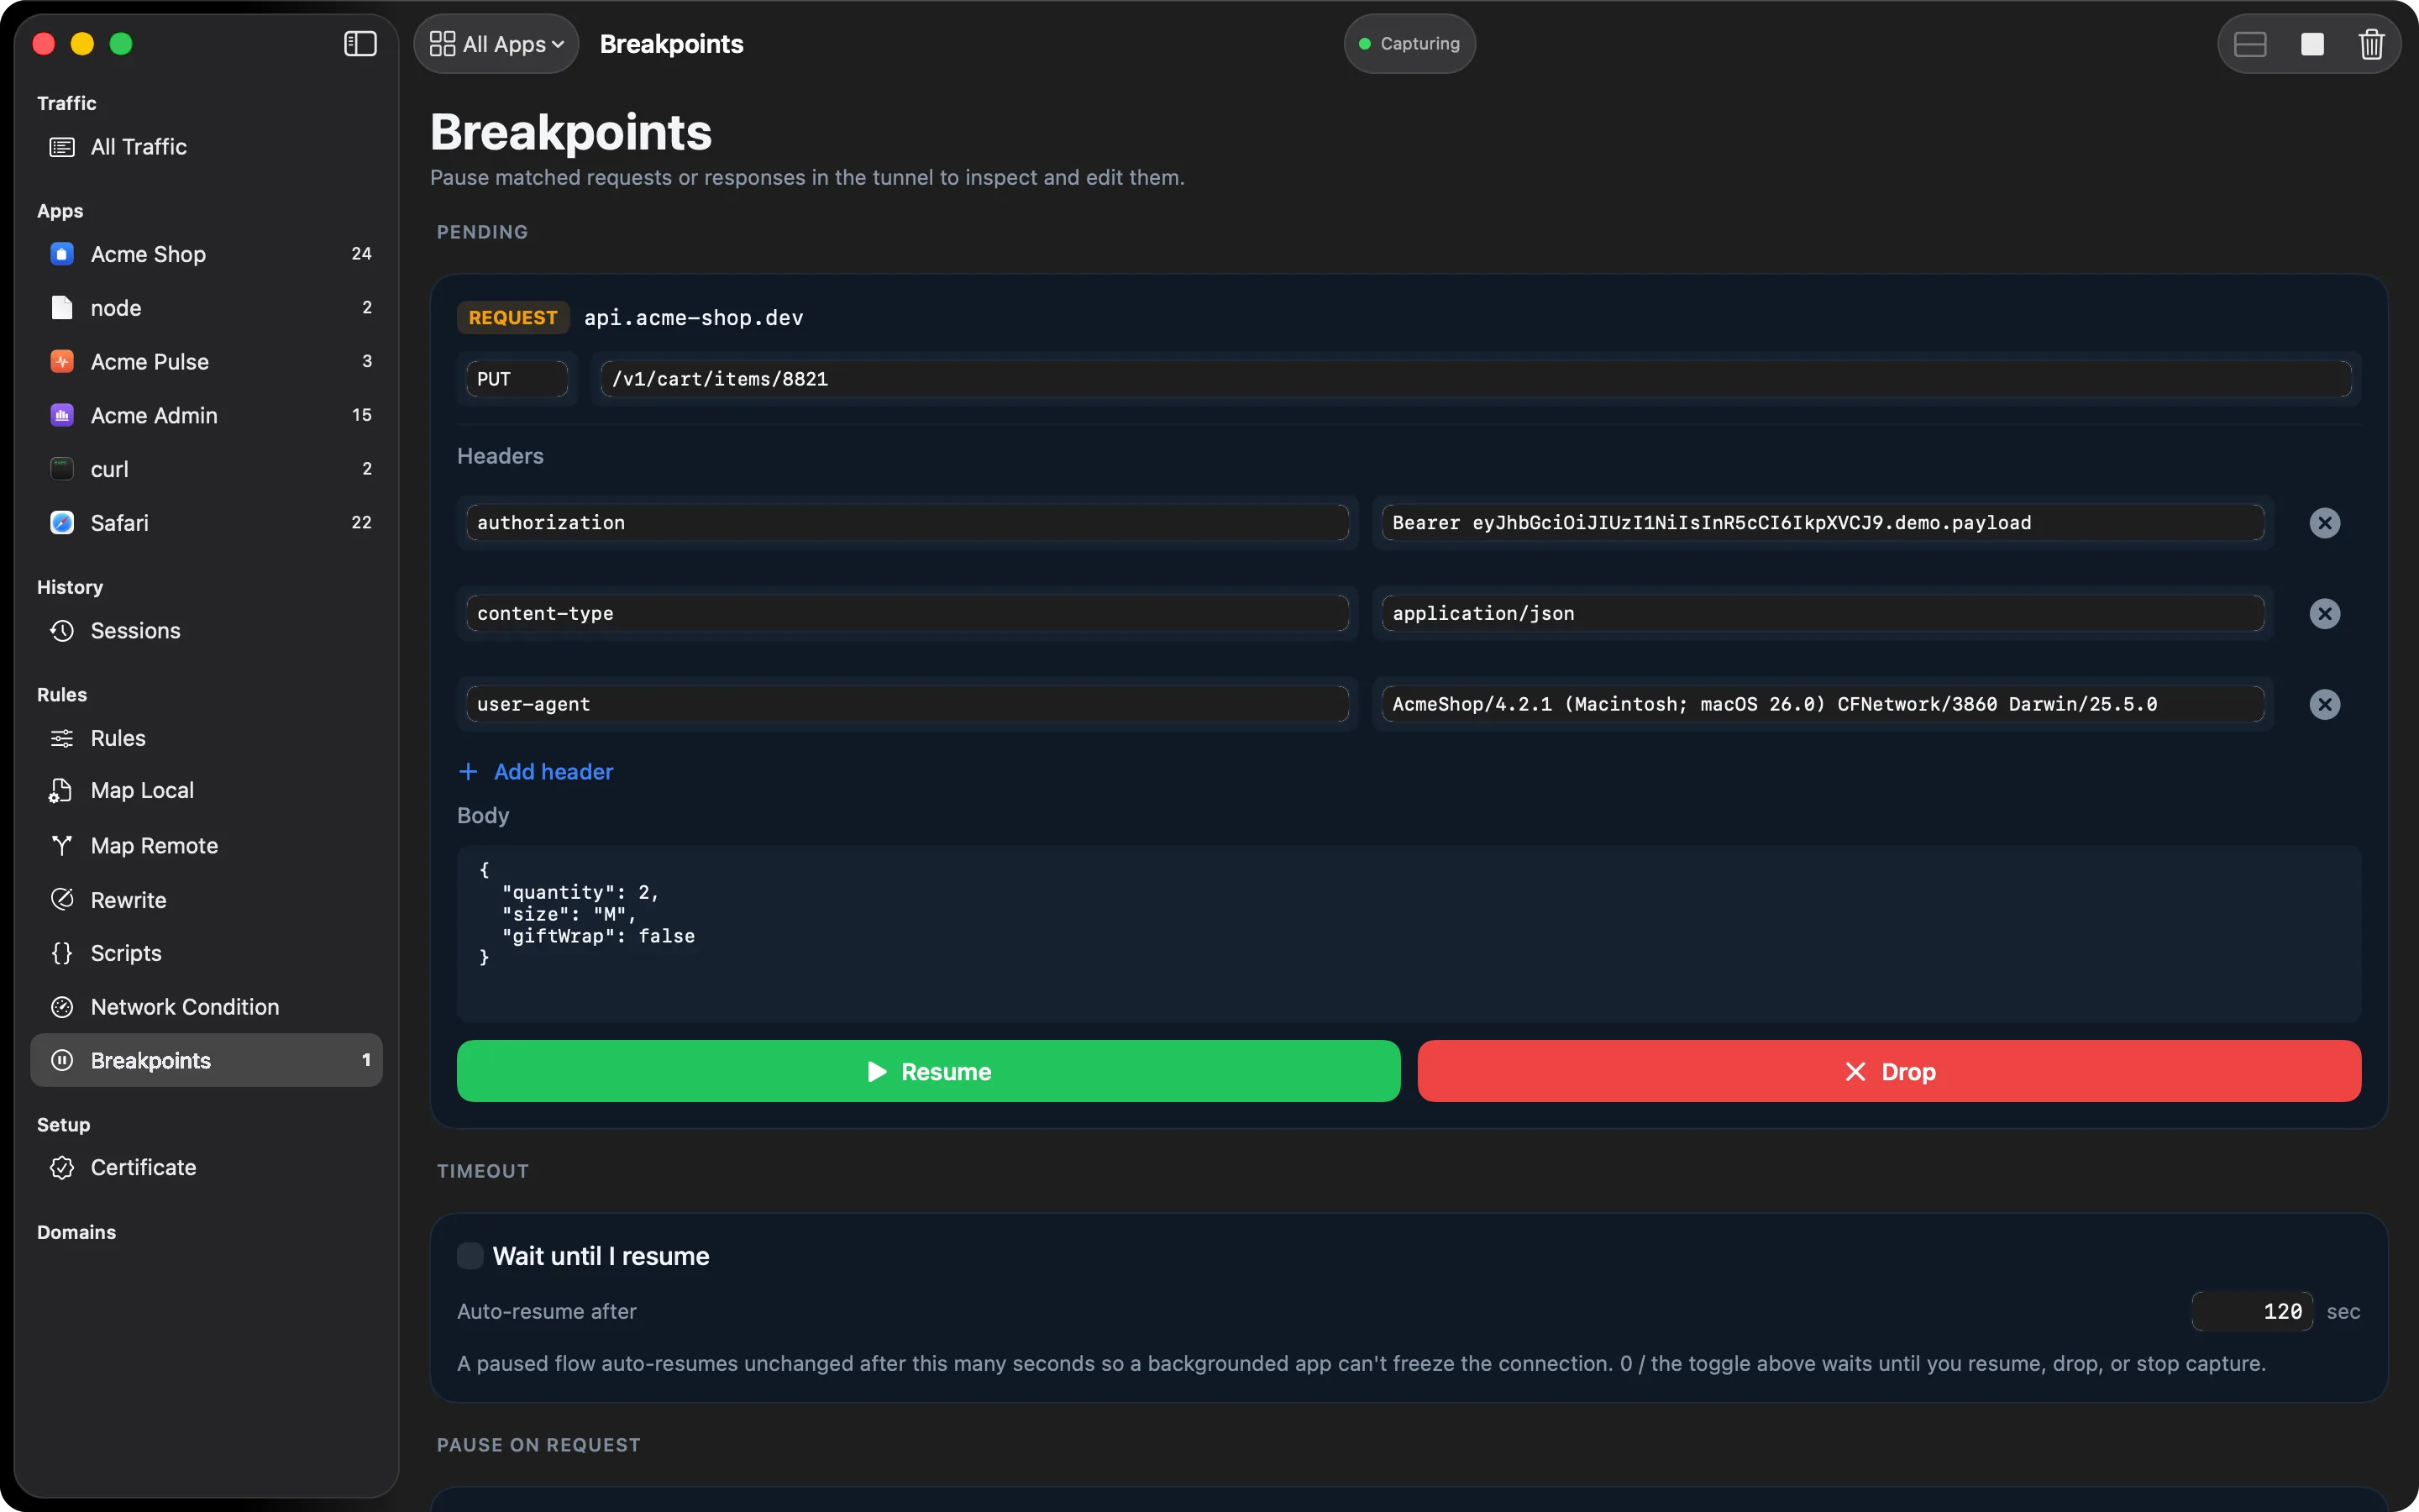The image size is (2419, 1512).
Task: Select Acme Shop app icon
Action: [62, 254]
